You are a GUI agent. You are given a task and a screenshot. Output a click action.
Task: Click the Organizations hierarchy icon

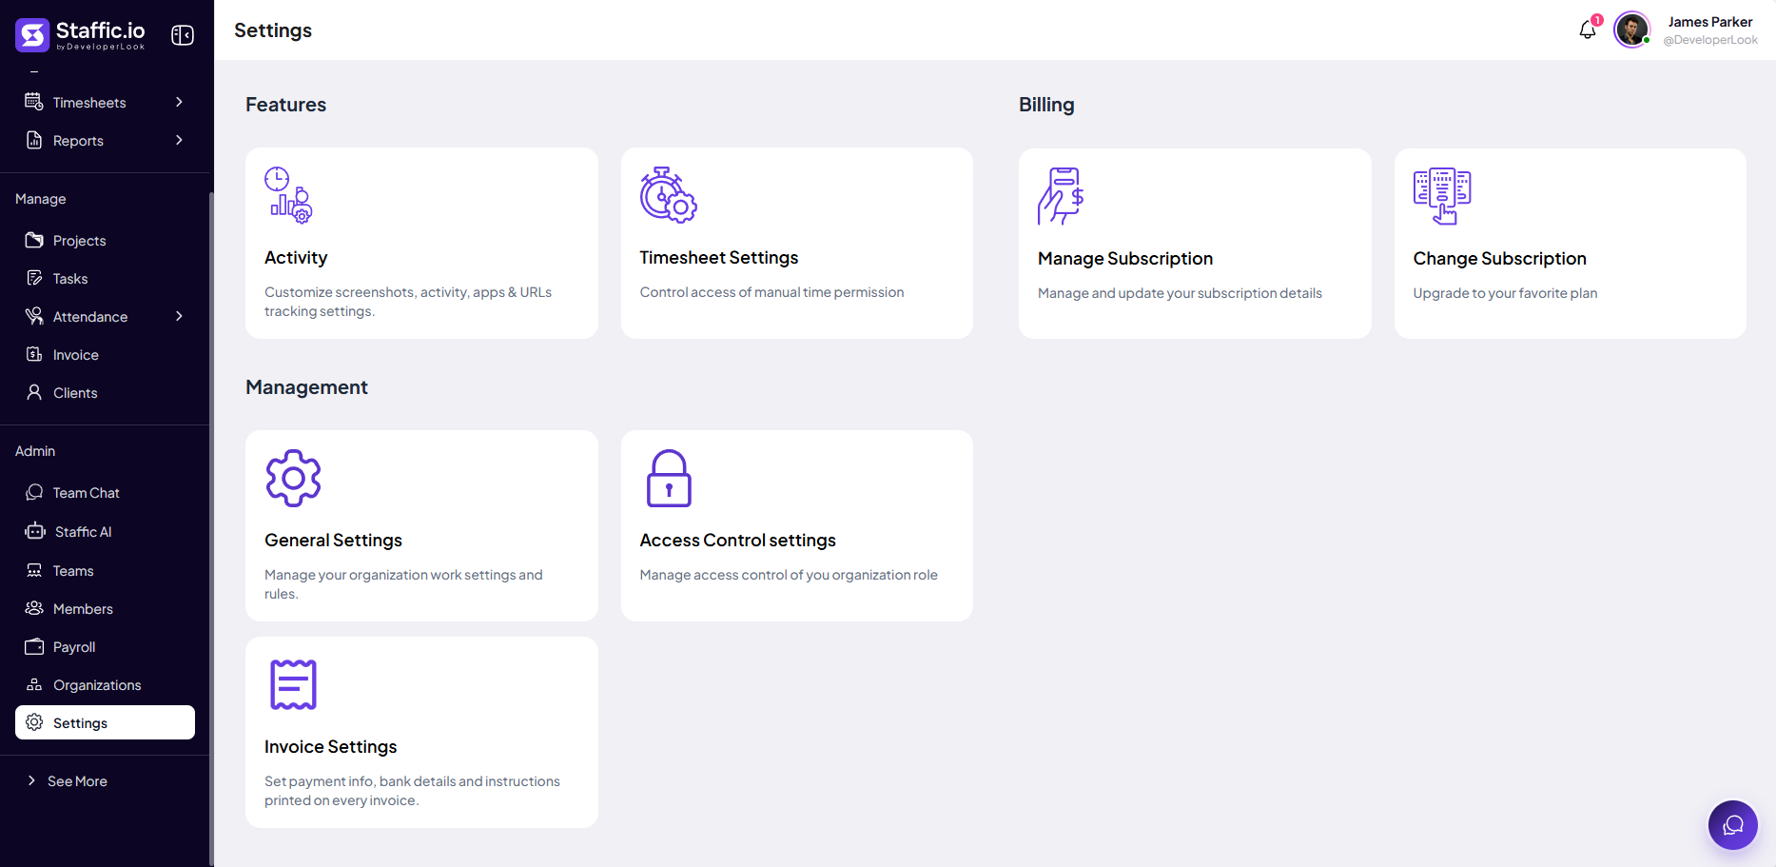[34, 684]
